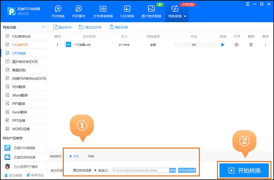Select CAJ转PDF in sidebar

[x=24, y=45]
